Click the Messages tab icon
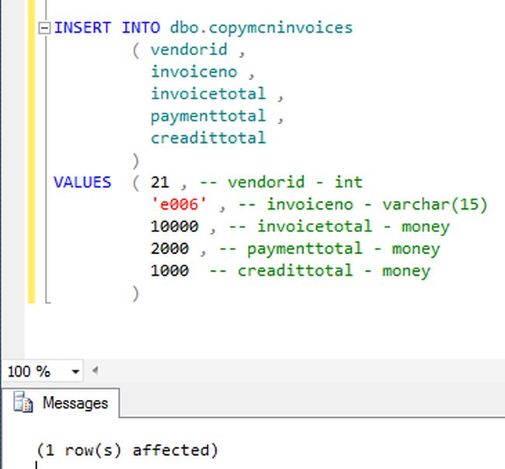505x469 pixels. tap(23, 402)
